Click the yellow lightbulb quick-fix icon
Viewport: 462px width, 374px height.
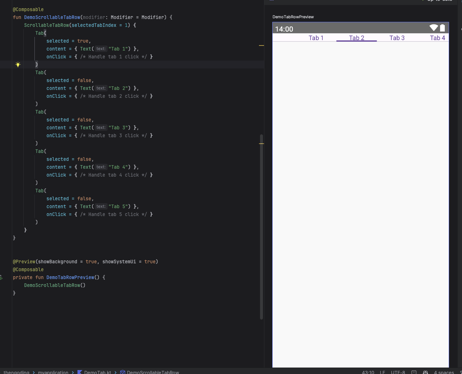tap(18, 64)
